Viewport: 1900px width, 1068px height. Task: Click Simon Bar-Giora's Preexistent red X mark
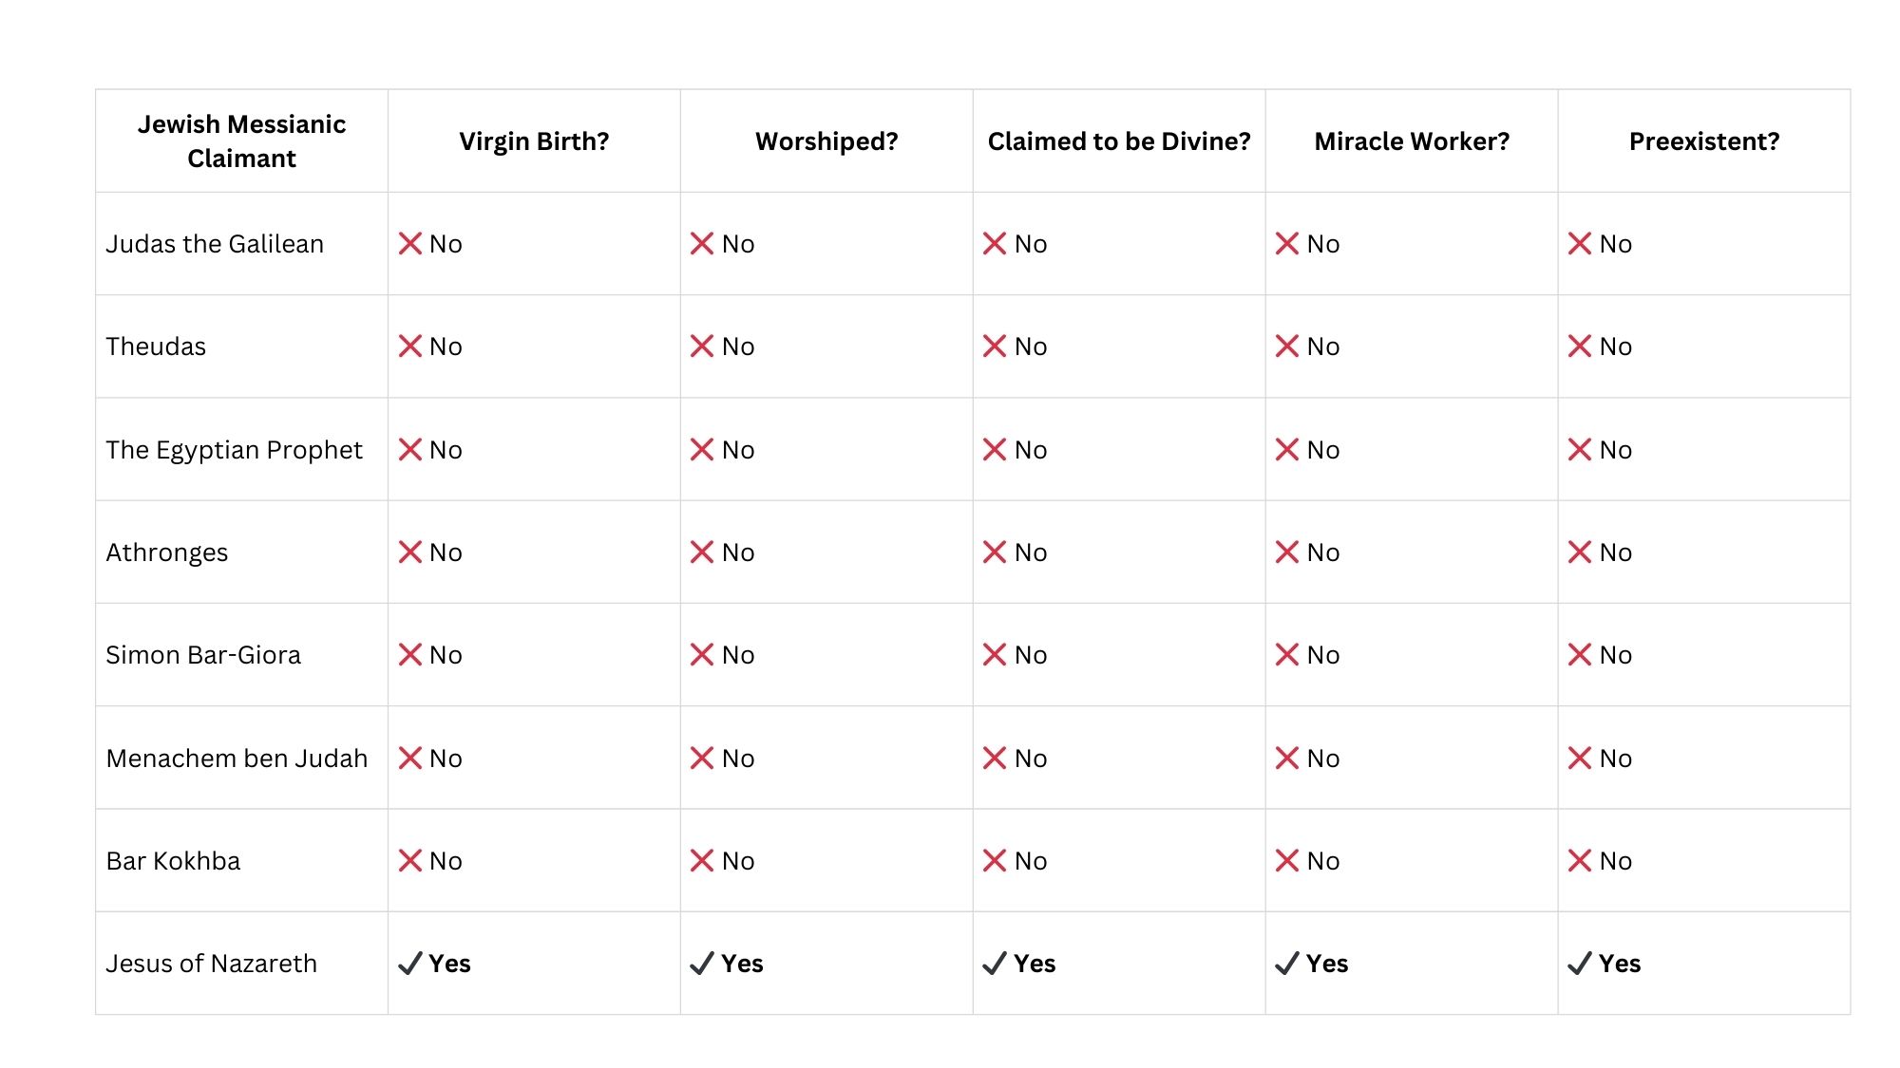[x=1580, y=655]
